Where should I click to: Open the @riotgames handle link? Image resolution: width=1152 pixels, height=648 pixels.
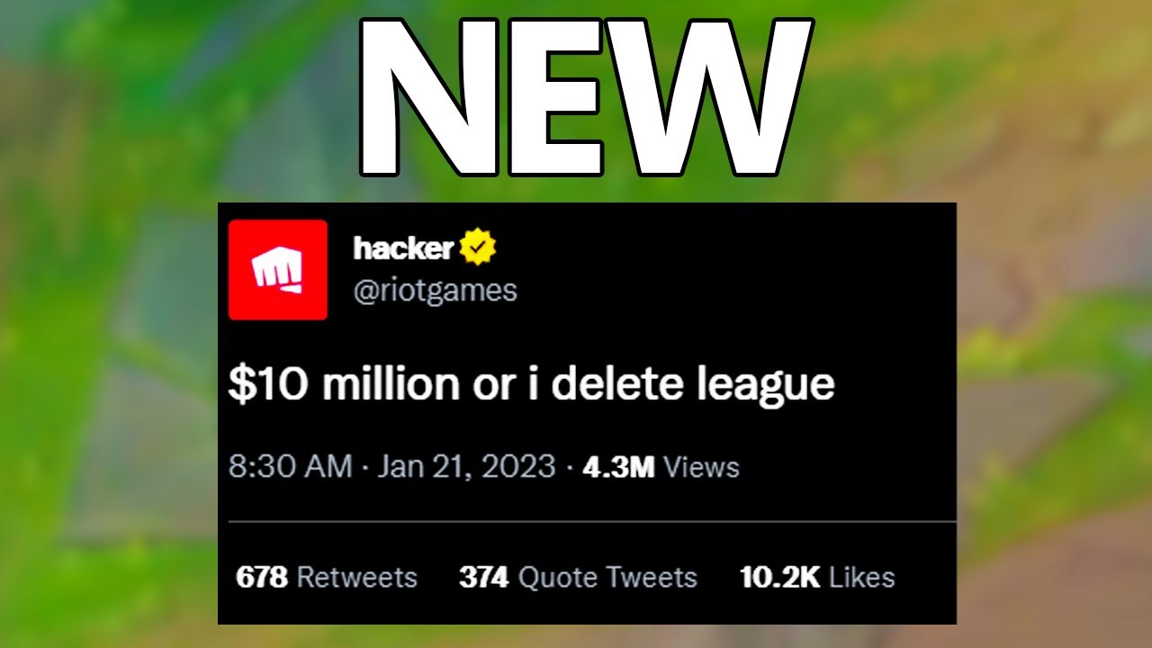(x=436, y=291)
